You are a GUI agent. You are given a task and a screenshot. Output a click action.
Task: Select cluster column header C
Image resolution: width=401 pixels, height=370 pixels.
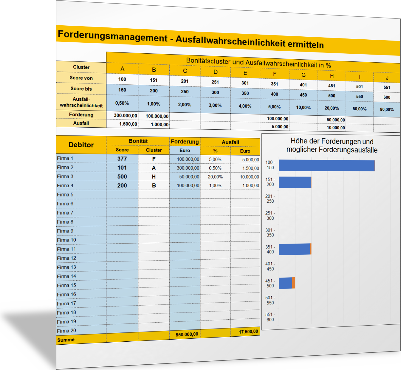click(185, 71)
